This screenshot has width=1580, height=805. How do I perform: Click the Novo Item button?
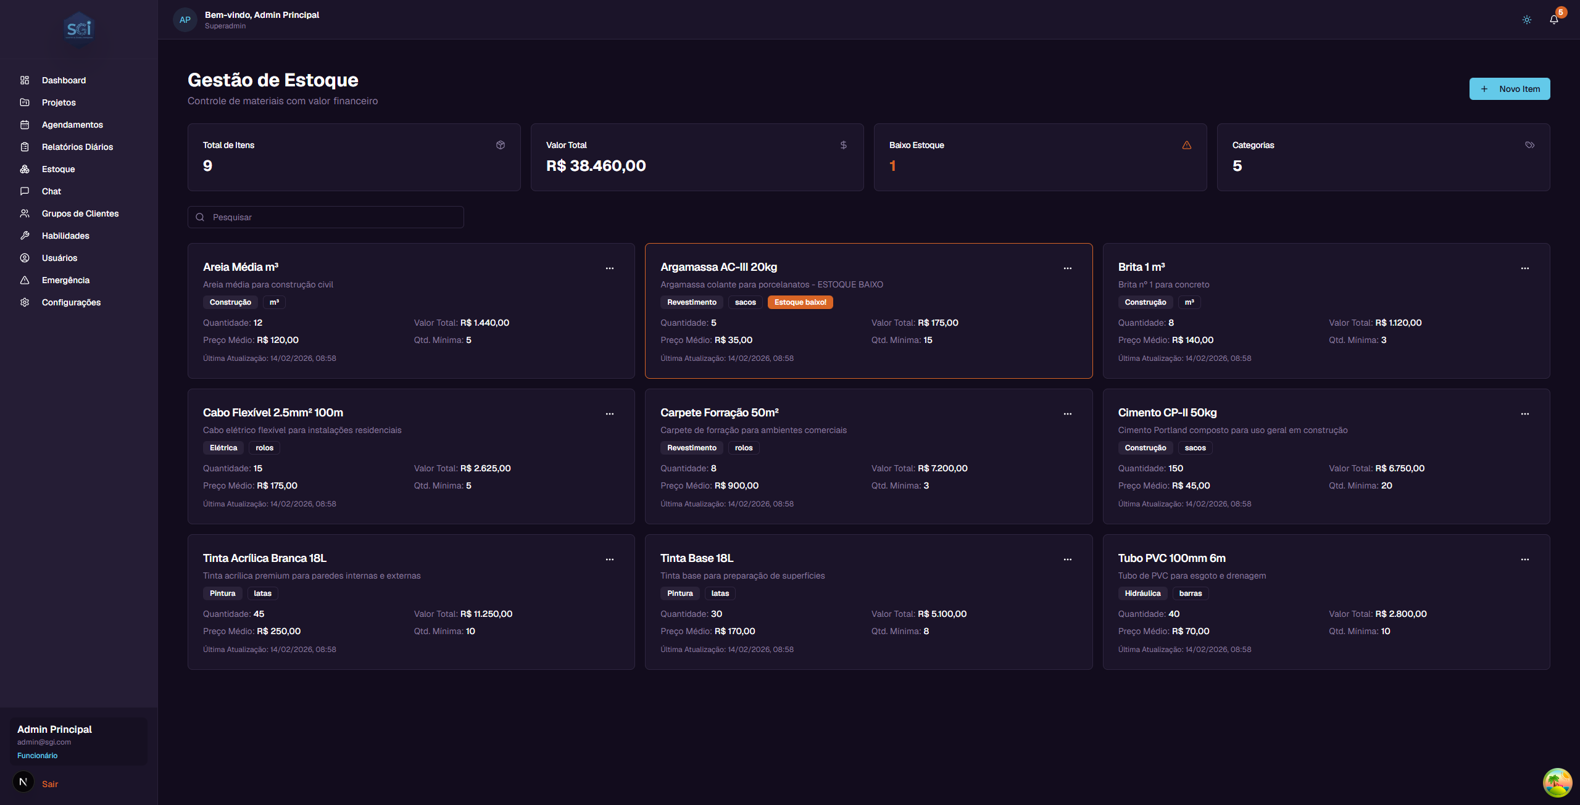pyautogui.click(x=1510, y=88)
